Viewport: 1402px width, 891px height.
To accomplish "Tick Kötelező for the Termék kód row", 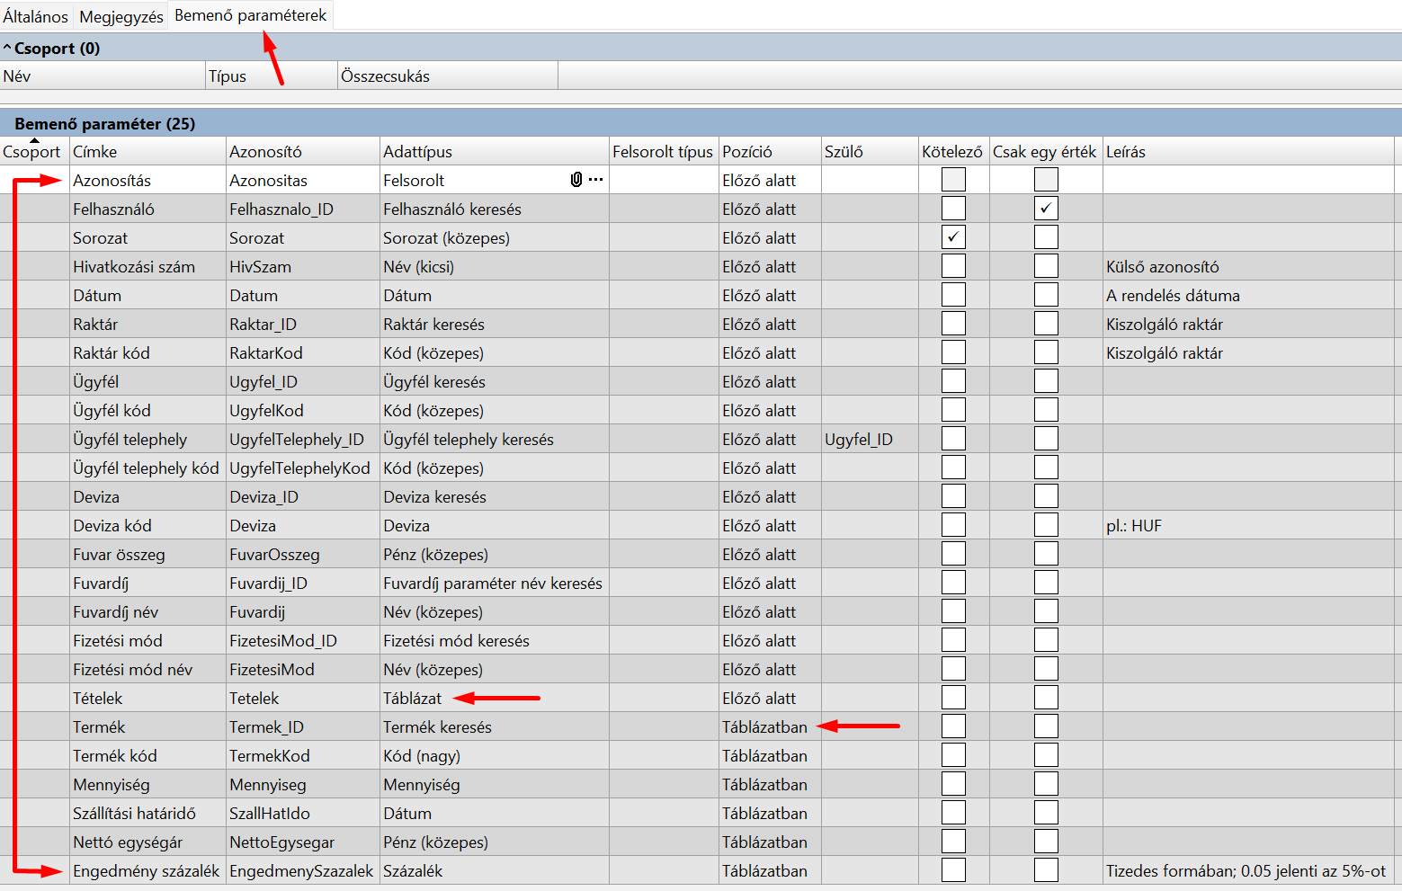I will click(x=953, y=755).
